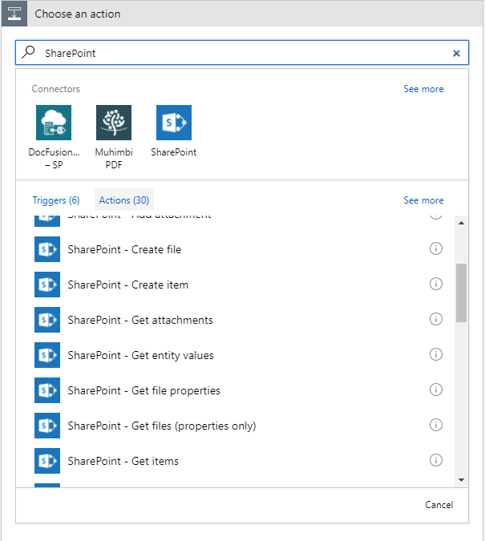Show info for Get entity values action
The width and height of the screenshot is (485, 541).
click(x=436, y=354)
